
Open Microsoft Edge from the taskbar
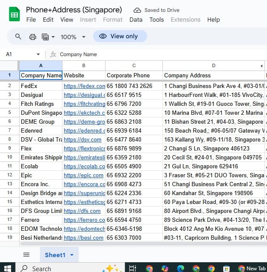pyautogui.click(x=181, y=268)
